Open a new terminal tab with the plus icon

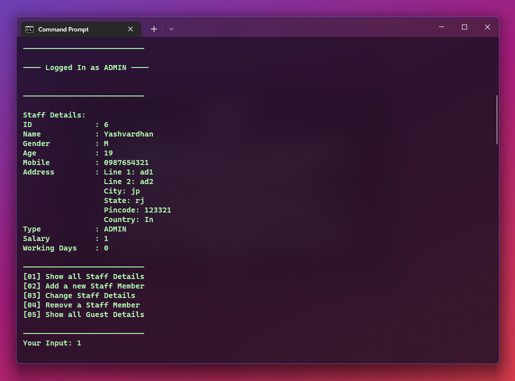click(x=153, y=29)
